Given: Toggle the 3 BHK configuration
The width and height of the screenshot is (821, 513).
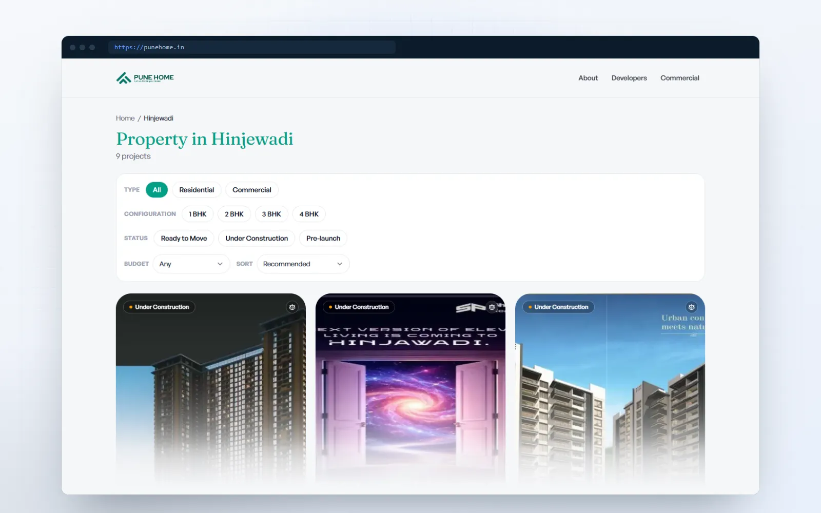Looking at the screenshot, I should (x=271, y=214).
